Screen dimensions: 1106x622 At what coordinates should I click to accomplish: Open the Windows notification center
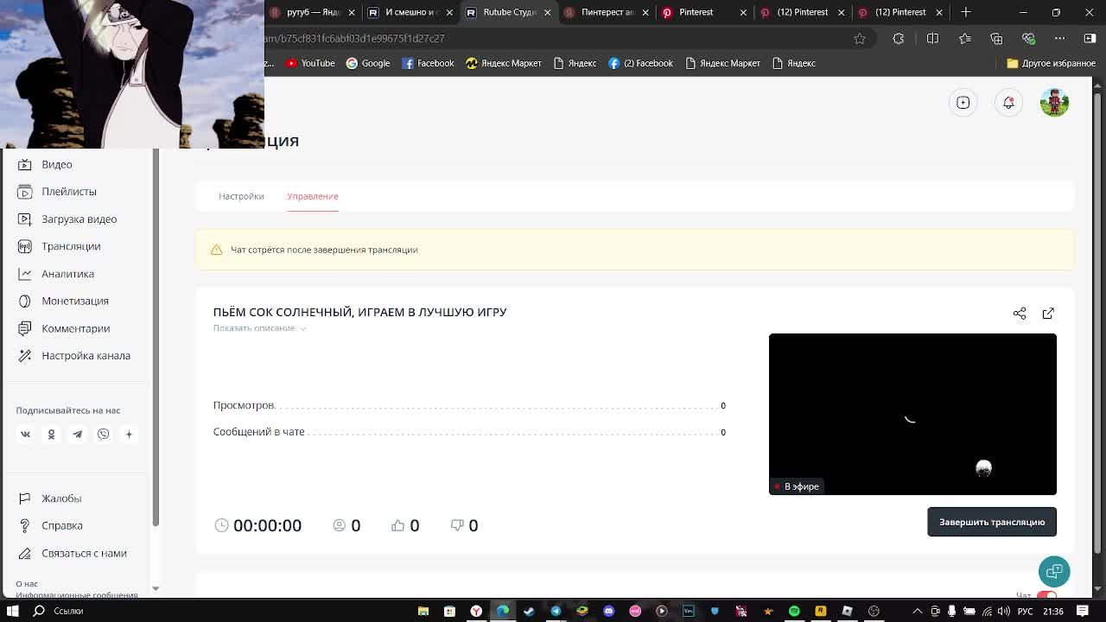pos(1083,611)
